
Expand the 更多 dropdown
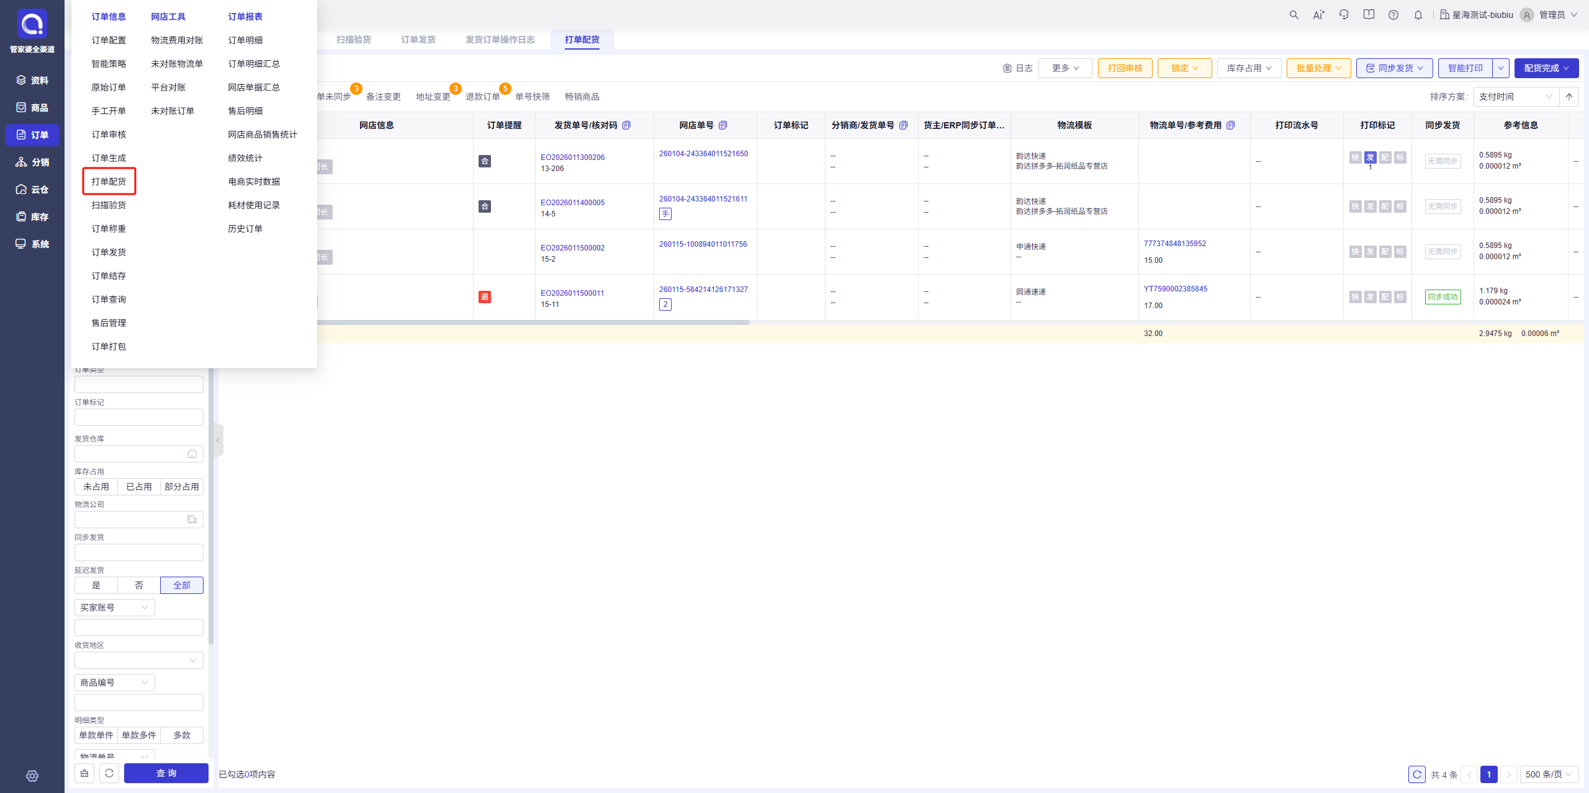1066,68
